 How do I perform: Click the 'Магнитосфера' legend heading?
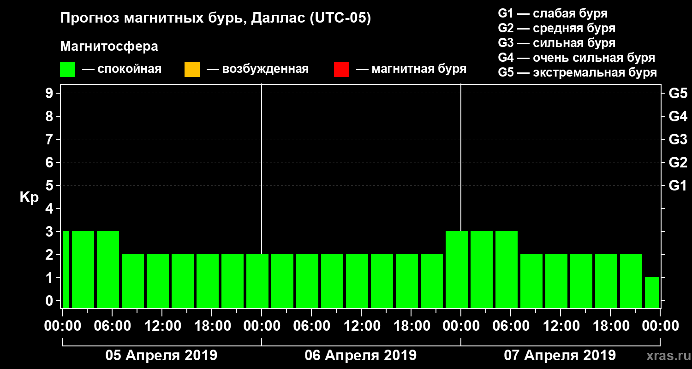pyautogui.click(x=109, y=47)
